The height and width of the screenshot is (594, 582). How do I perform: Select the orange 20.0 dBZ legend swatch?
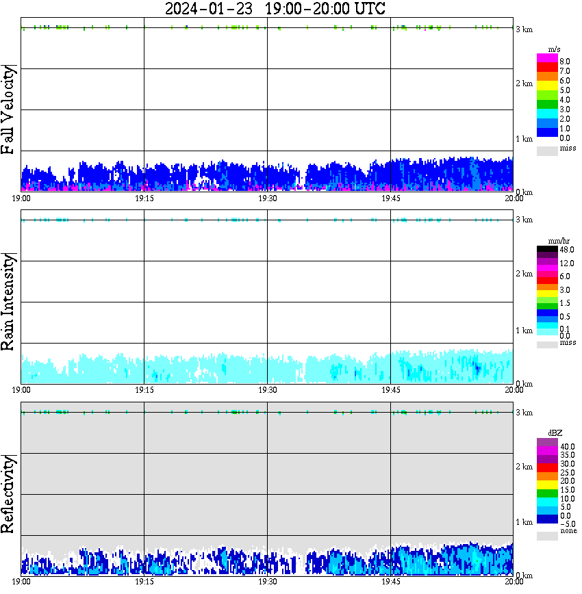click(547, 477)
